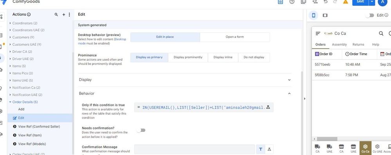Open the orange warning triangle icon
This screenshot has width=391, height=155.
345,2
